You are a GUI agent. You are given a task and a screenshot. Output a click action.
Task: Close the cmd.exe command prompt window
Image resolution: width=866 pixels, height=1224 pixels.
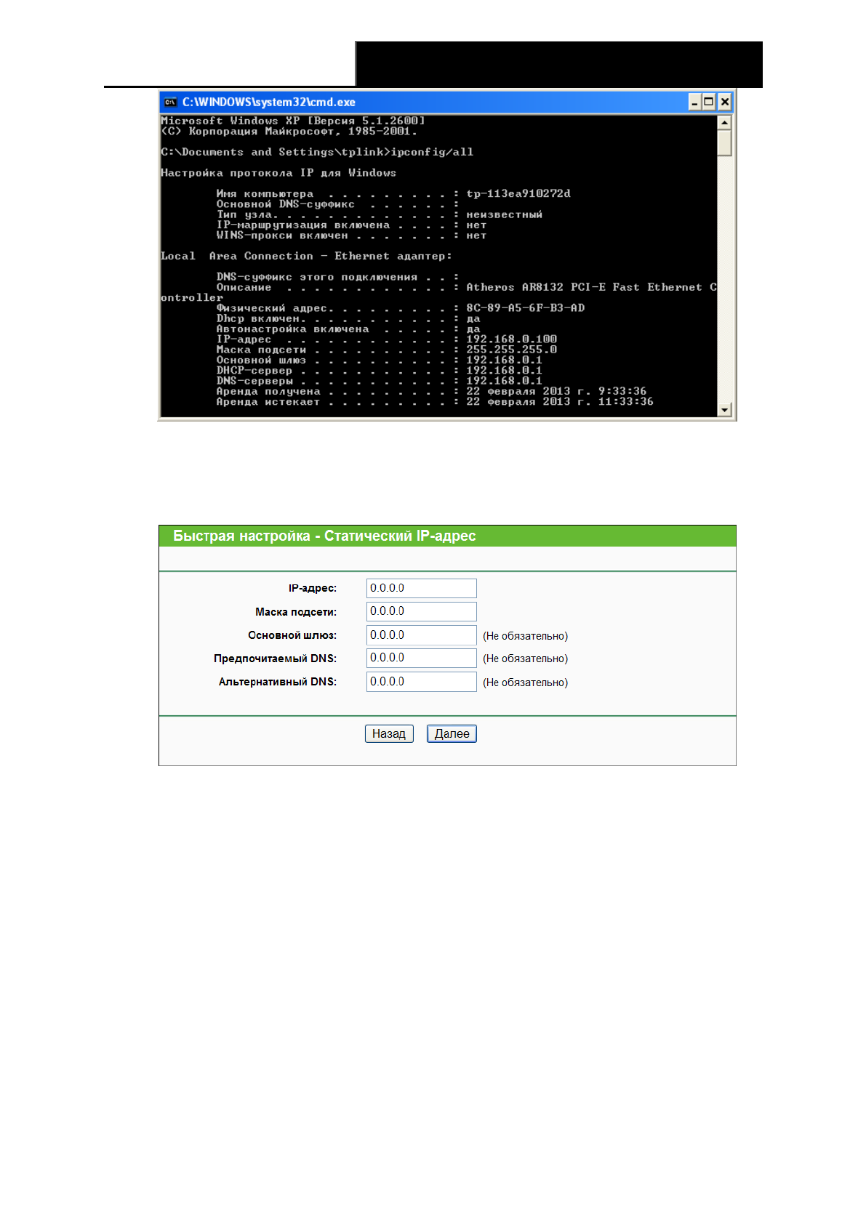tap(724, 102)
